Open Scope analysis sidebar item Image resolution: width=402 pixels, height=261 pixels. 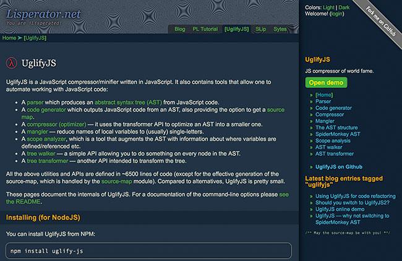[x=333, y=141]
